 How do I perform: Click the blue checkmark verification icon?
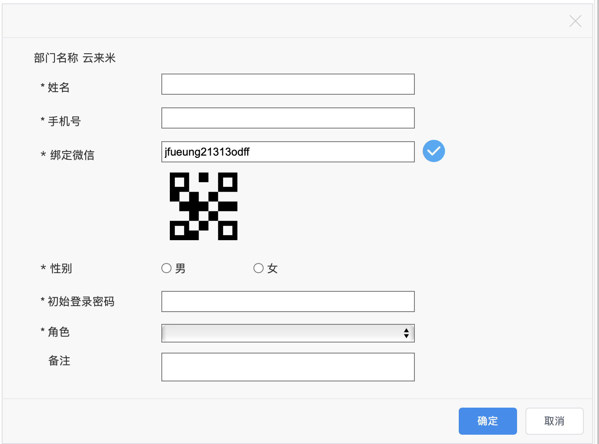pyautogui.click(x=434, y=151)
